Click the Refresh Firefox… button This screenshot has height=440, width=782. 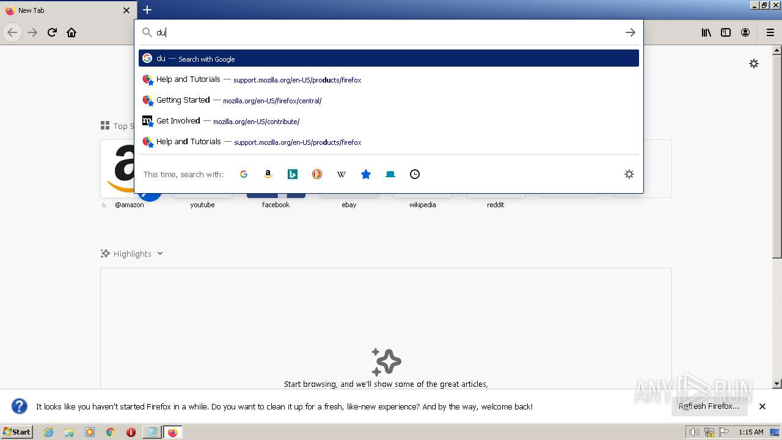709,406
